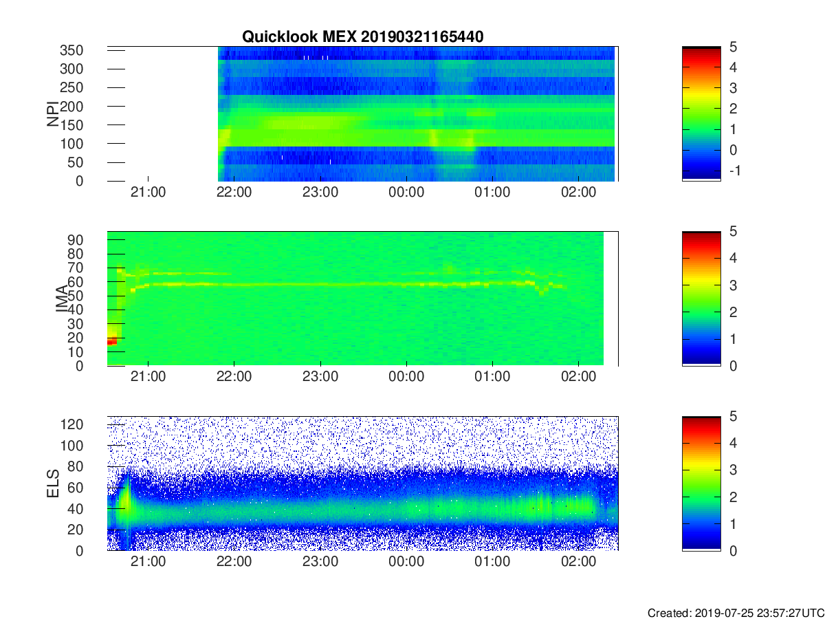Click the 3 label on IMA colorbar
Image resolution: width=825 pixels, height=619 pixels.
pyautogui.click(x=733, y=285)
